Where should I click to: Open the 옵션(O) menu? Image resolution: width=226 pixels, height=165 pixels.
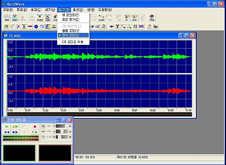point(78,10)
